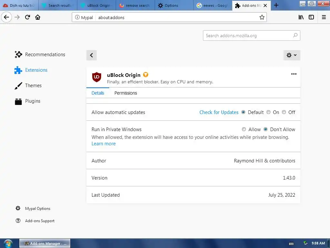330x248 pixels.
Task: Click the system tray flag icon
Action: click(306, 243)
